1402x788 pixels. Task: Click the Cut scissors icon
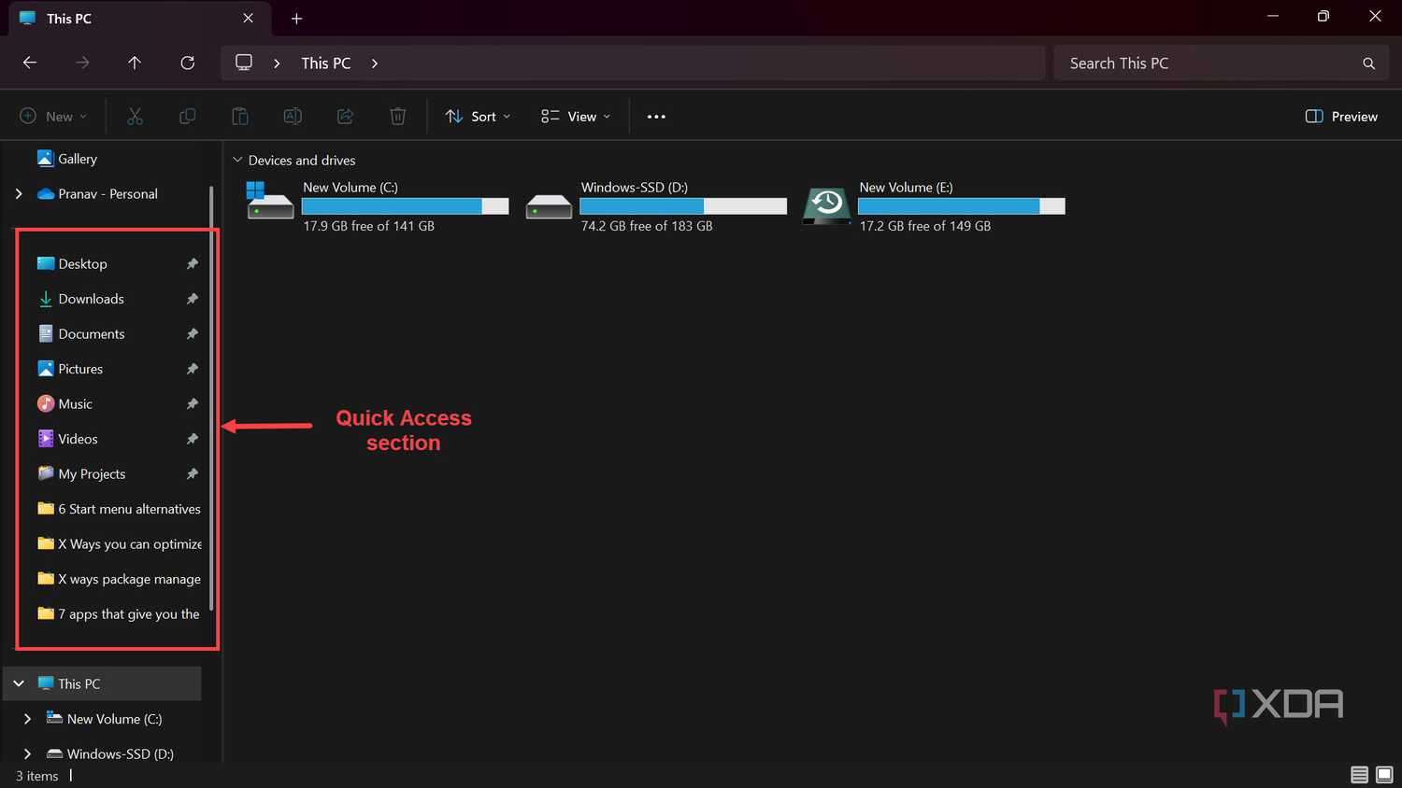135,116
